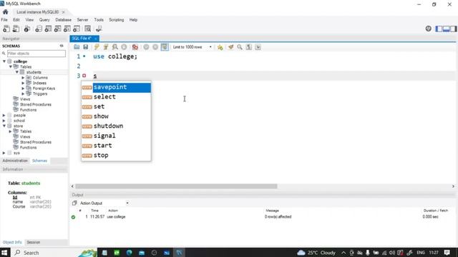Screen dimensions: 458x257
Task: Toggle invisible characters icon in editor toolbar
Action: 249,47
